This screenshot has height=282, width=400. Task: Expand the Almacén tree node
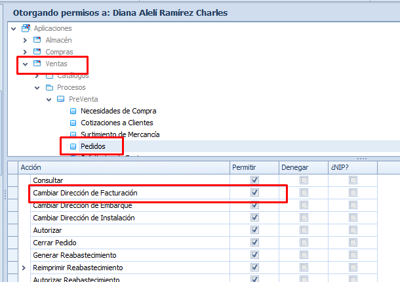pyautogui.click(x=25, y=40)
